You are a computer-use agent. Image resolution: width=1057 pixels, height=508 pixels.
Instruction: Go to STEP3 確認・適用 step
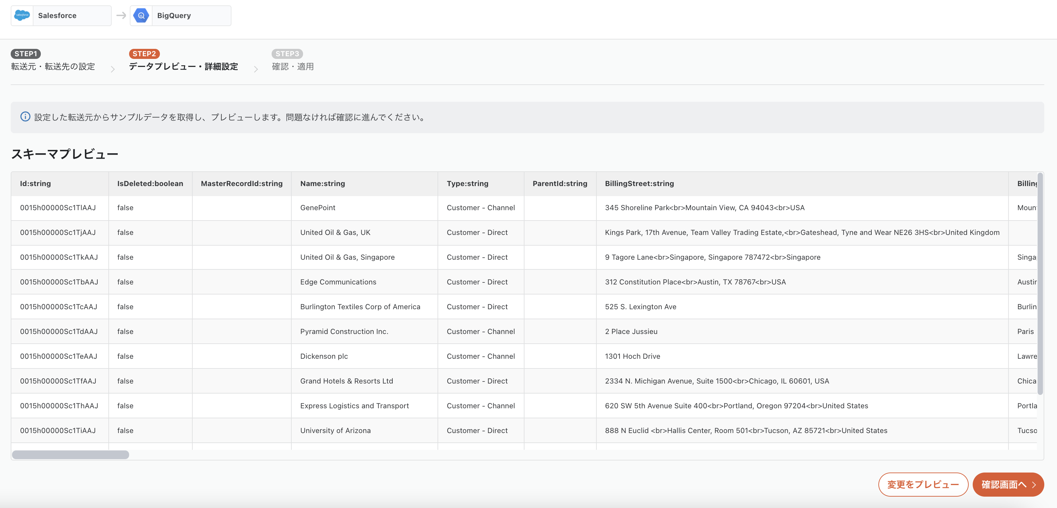pos(293,66)
